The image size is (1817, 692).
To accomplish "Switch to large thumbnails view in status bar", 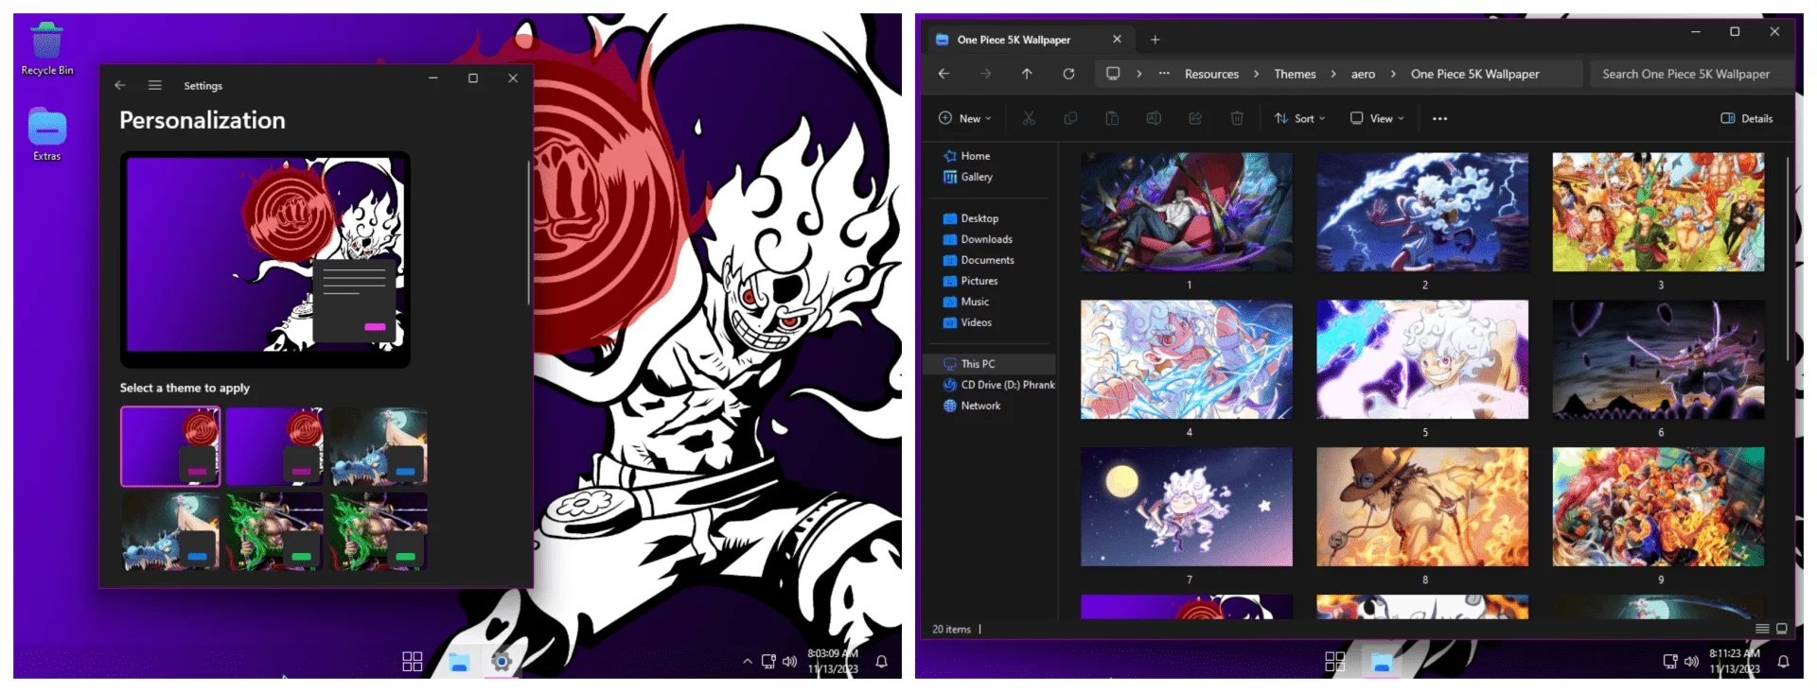I will pyautogui.click(x=1781, y=629).
